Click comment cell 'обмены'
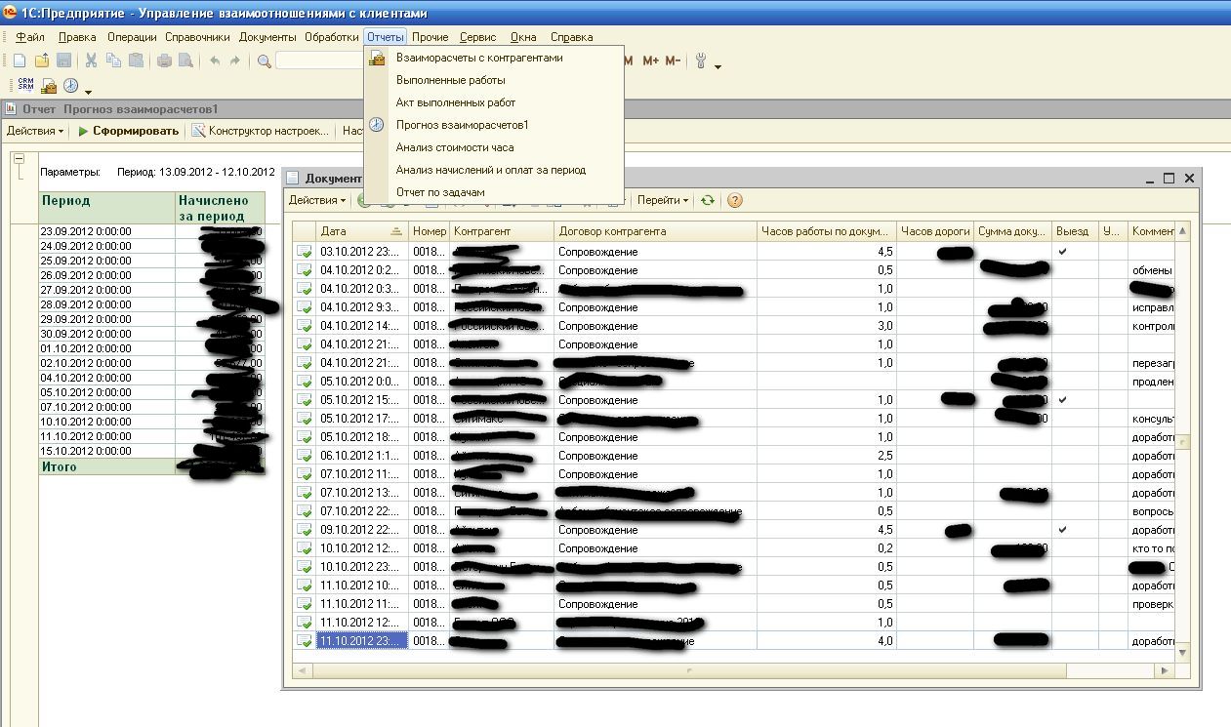This screenshot has width=1231, height=727. pyautogui.click(x=1152, y=270)
